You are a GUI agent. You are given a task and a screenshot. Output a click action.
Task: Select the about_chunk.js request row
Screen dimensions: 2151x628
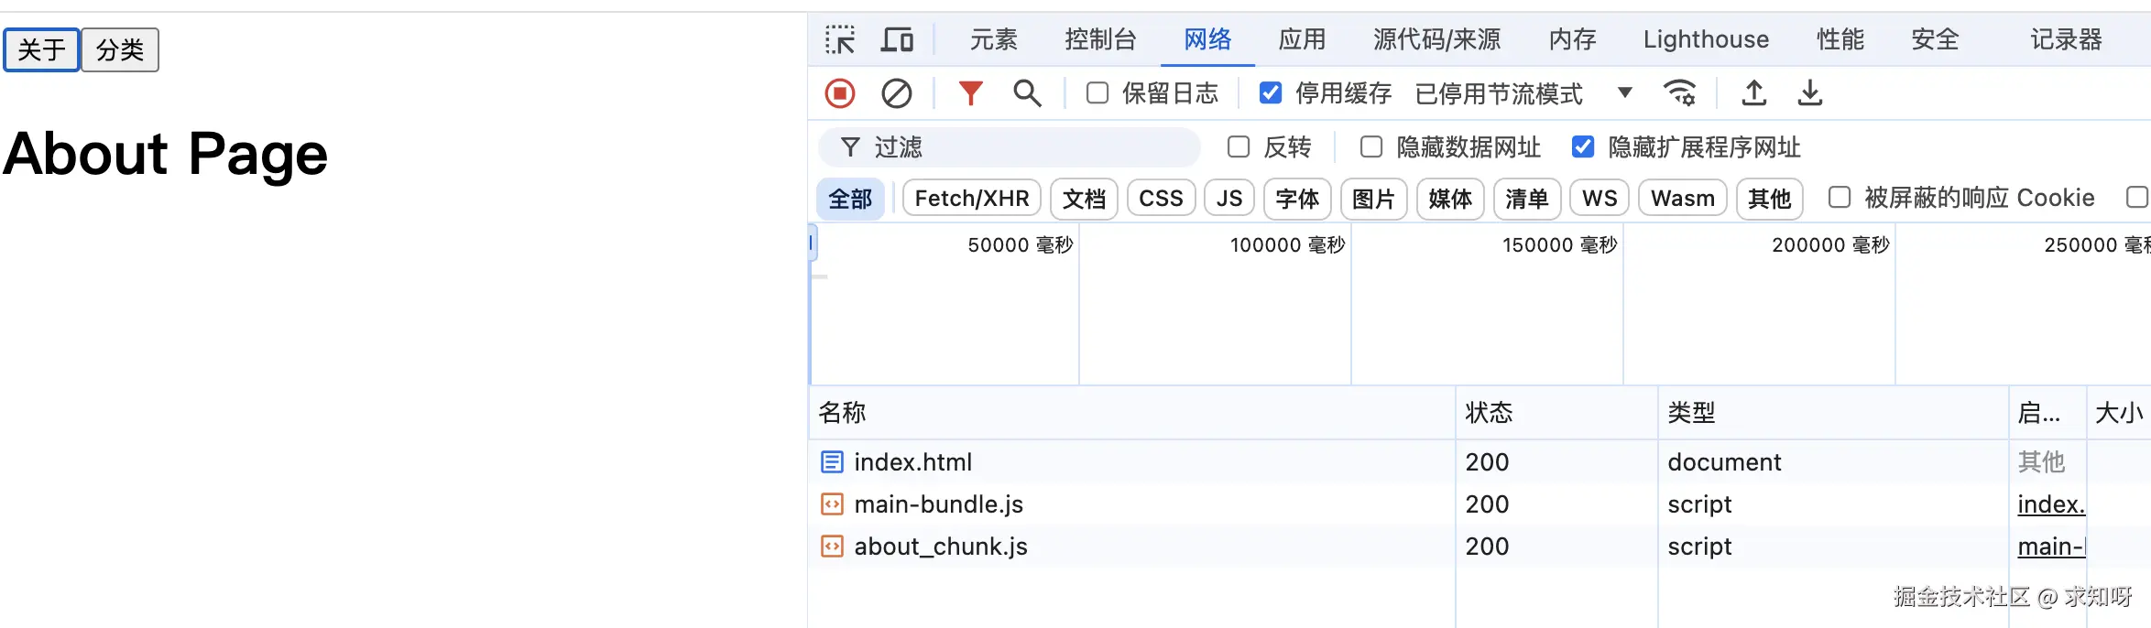pyautogui.click(x=941, y=547)
